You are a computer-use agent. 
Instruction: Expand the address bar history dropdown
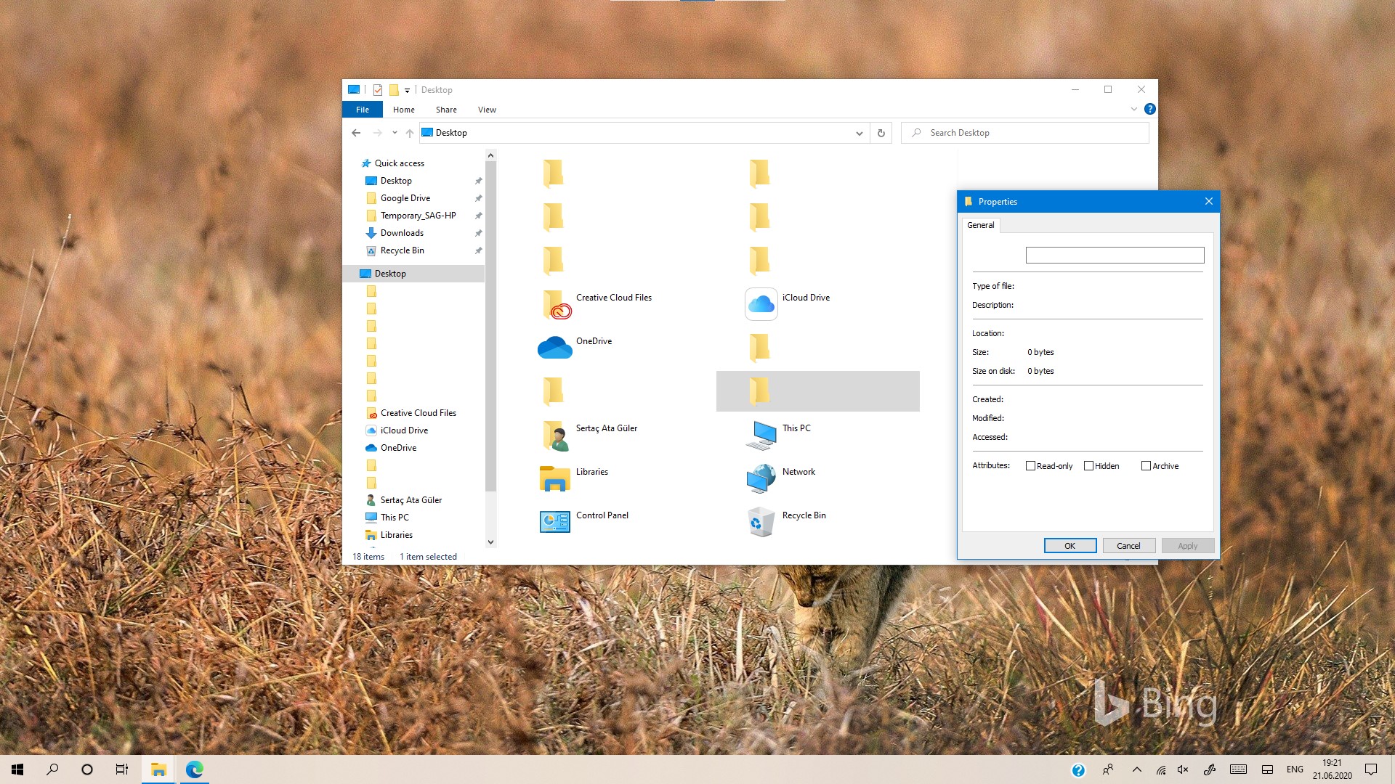coord(860,133)
